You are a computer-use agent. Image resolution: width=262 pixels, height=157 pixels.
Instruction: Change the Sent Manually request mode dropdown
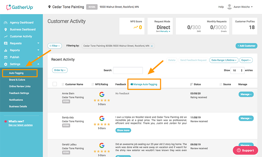(x=165, y=31)
